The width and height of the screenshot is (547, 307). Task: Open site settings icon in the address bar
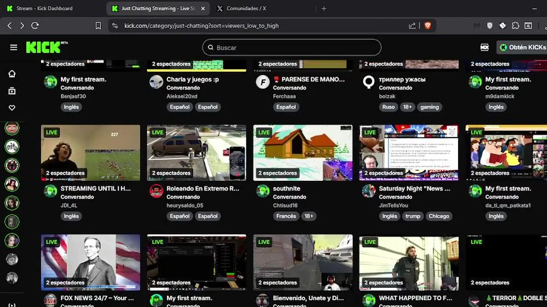(115, 26)
